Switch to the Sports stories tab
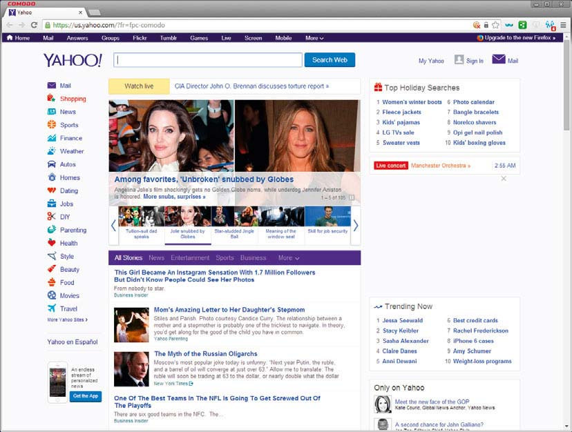The height and width of the screenshot is (432, 572). click(x=225, y=257)
